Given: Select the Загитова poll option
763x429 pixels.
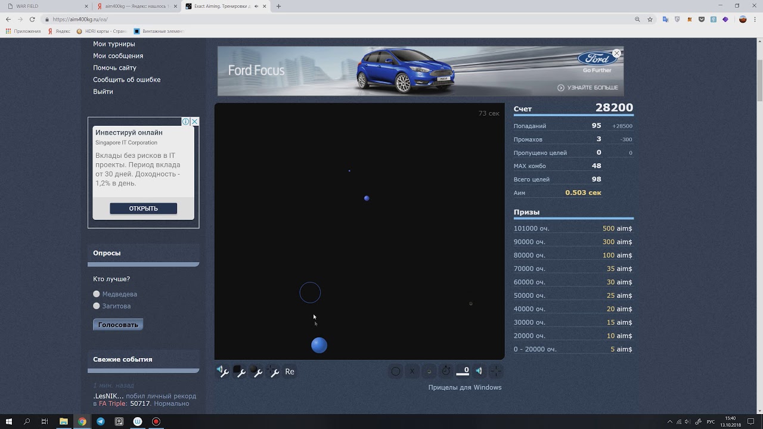Looking at the screenshot, I should click(x=97, y=306).
